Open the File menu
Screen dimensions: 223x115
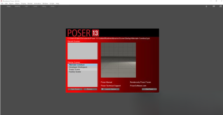click(x=2, y=4)
